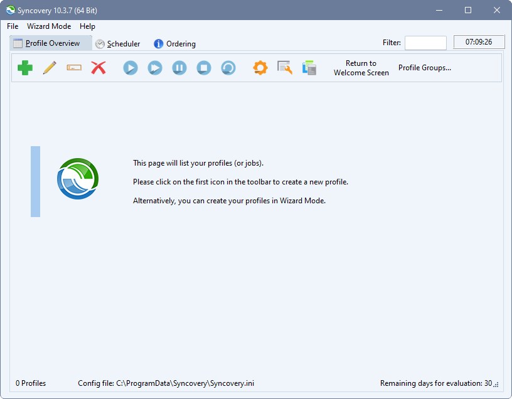Switch to the Scheduler tab
Screen dimensions: 512x399
(x=122, y=44)
